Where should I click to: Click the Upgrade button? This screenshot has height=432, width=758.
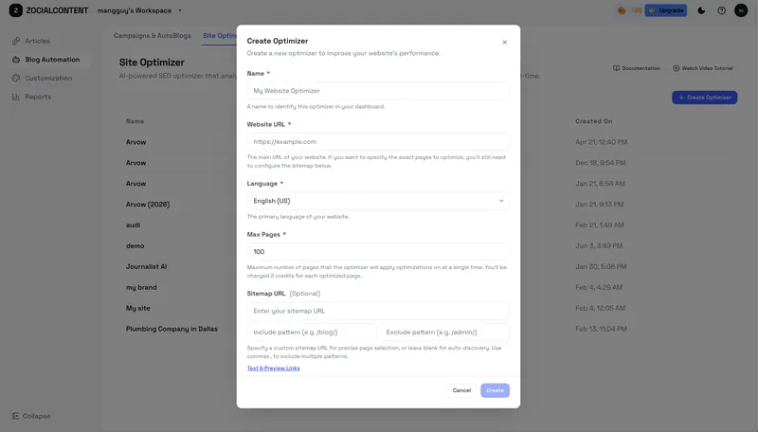[x=666, y=10]
